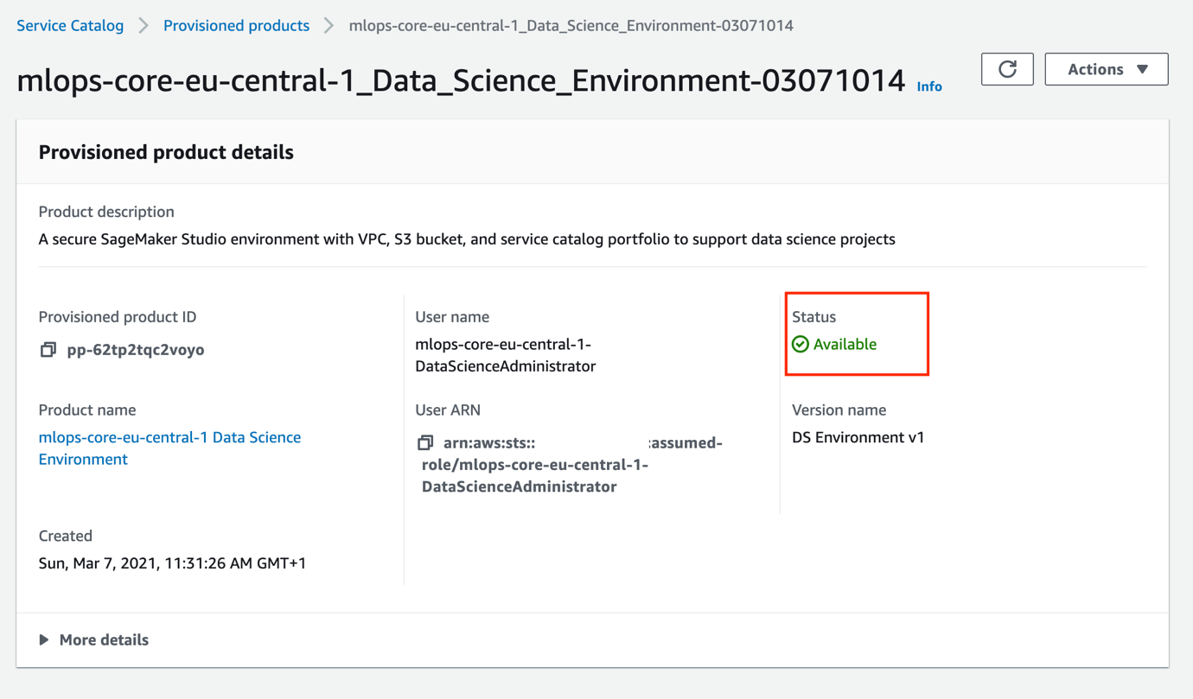Image resolution: width=1193 pixels, height=699 pixels.
Task: Go to Service Catalog breadcrumb
Action: tap(70, 26)
